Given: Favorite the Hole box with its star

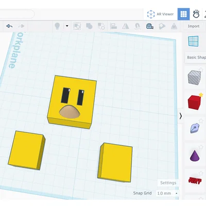Looking at the screenshot, I should tap(201, 70).
